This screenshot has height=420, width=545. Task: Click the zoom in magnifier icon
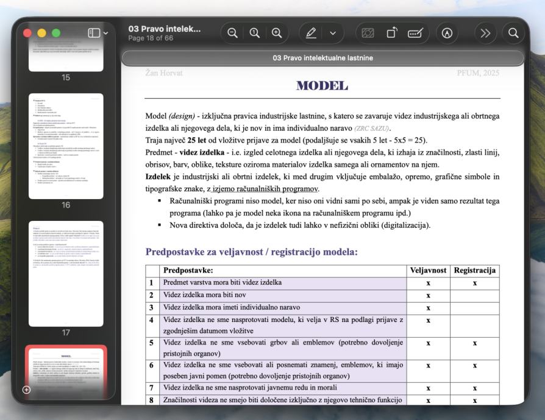tap(277, 33)
